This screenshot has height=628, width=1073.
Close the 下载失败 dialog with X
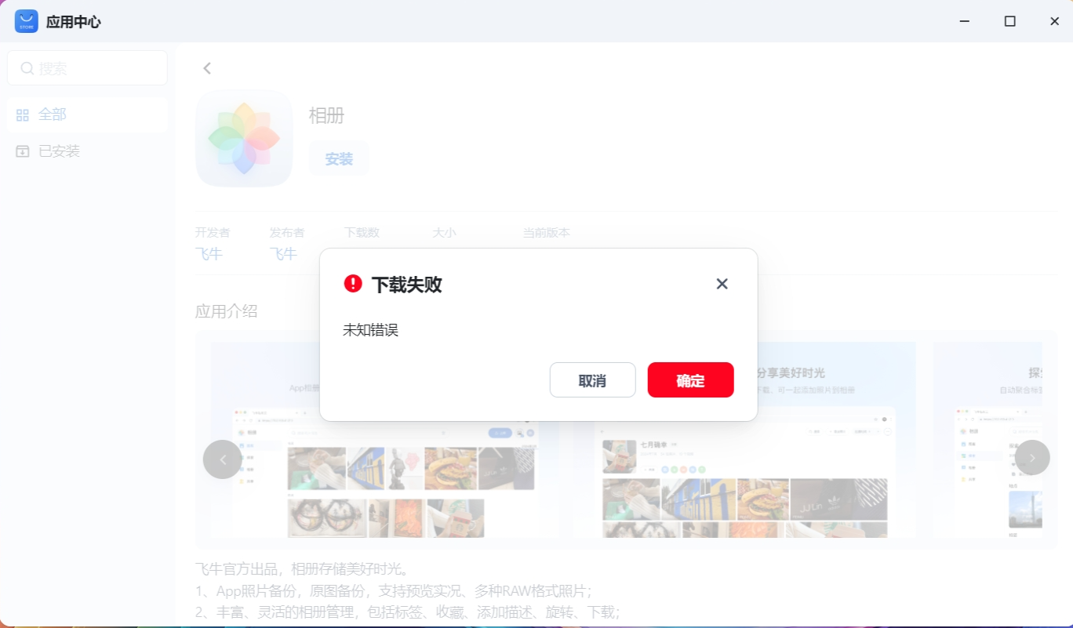722,284
